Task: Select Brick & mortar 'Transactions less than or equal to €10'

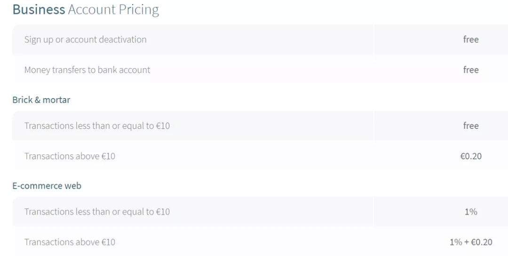Action: [97, 126]
